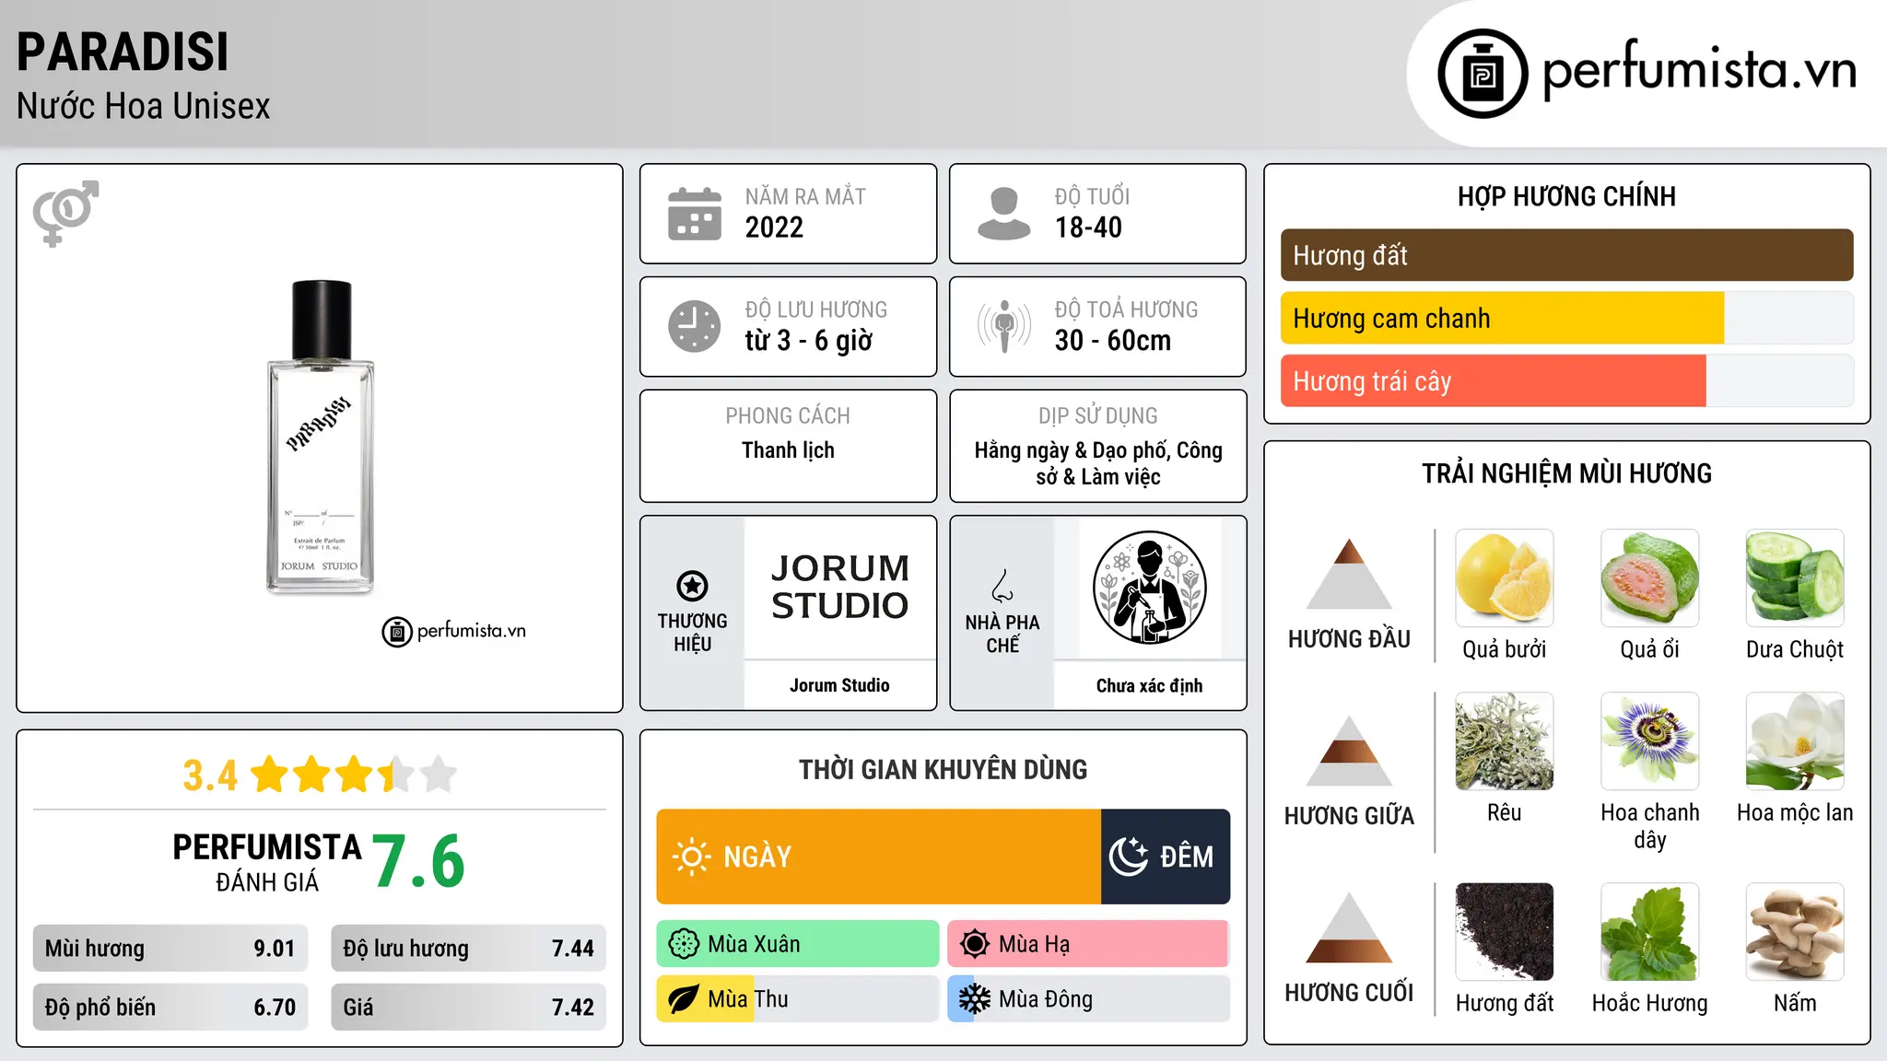The width and height of the screenshot is (1887, 1061).
Task: Click the green Mùa Xuân season bar
Action: point(797,944)
